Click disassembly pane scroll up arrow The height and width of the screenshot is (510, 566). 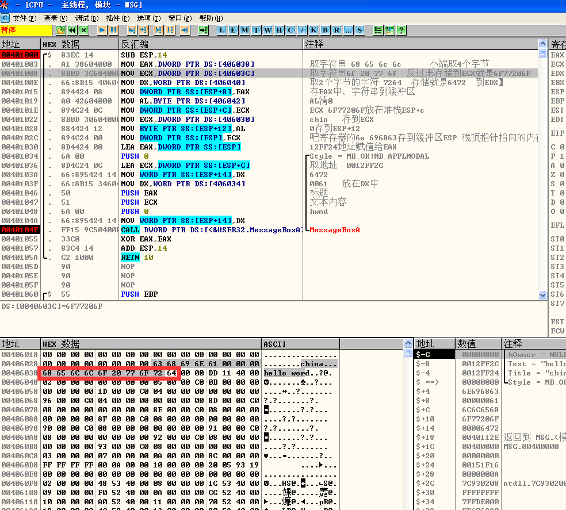coord(542,44)
